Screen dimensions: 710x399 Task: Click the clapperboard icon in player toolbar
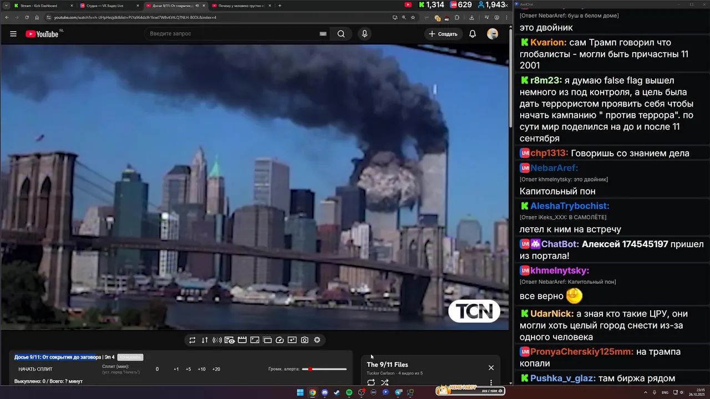(x=242, y=340)
